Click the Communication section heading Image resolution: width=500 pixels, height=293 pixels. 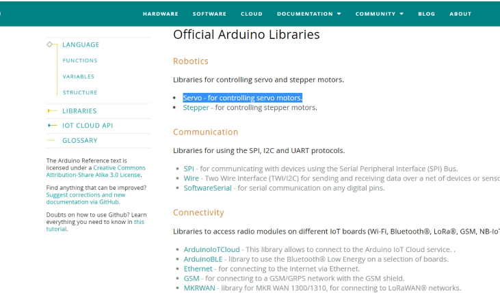[x=206, y=132]
